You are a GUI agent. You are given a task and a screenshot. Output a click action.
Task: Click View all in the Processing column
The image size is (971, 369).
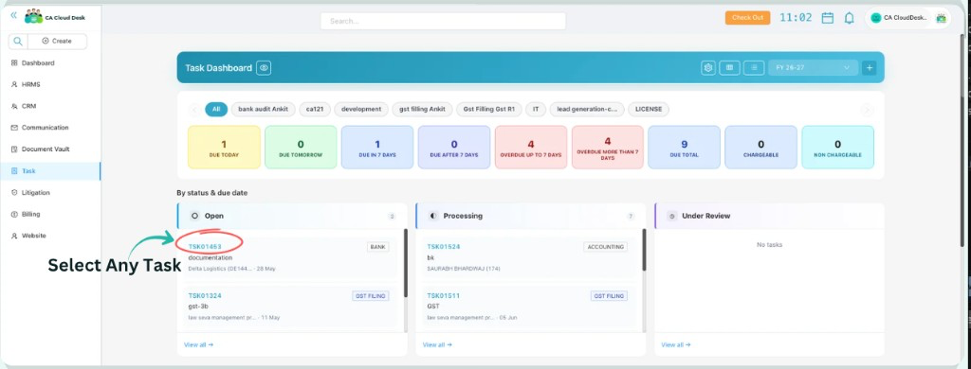pos(437,345)
